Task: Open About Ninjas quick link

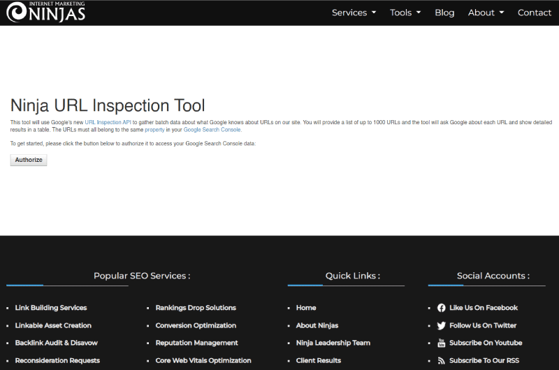Action: pyautogui.click(x=317, y=325)
